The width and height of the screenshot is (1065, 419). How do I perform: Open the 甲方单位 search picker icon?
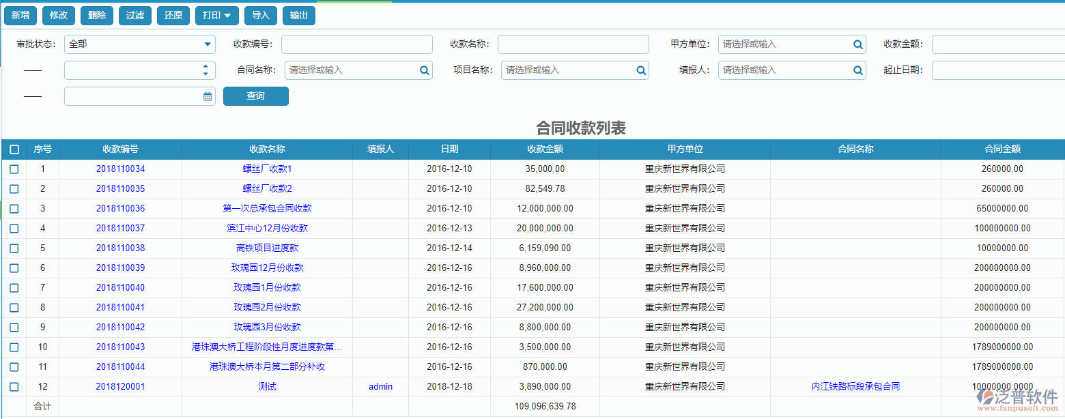click(857, 44)
